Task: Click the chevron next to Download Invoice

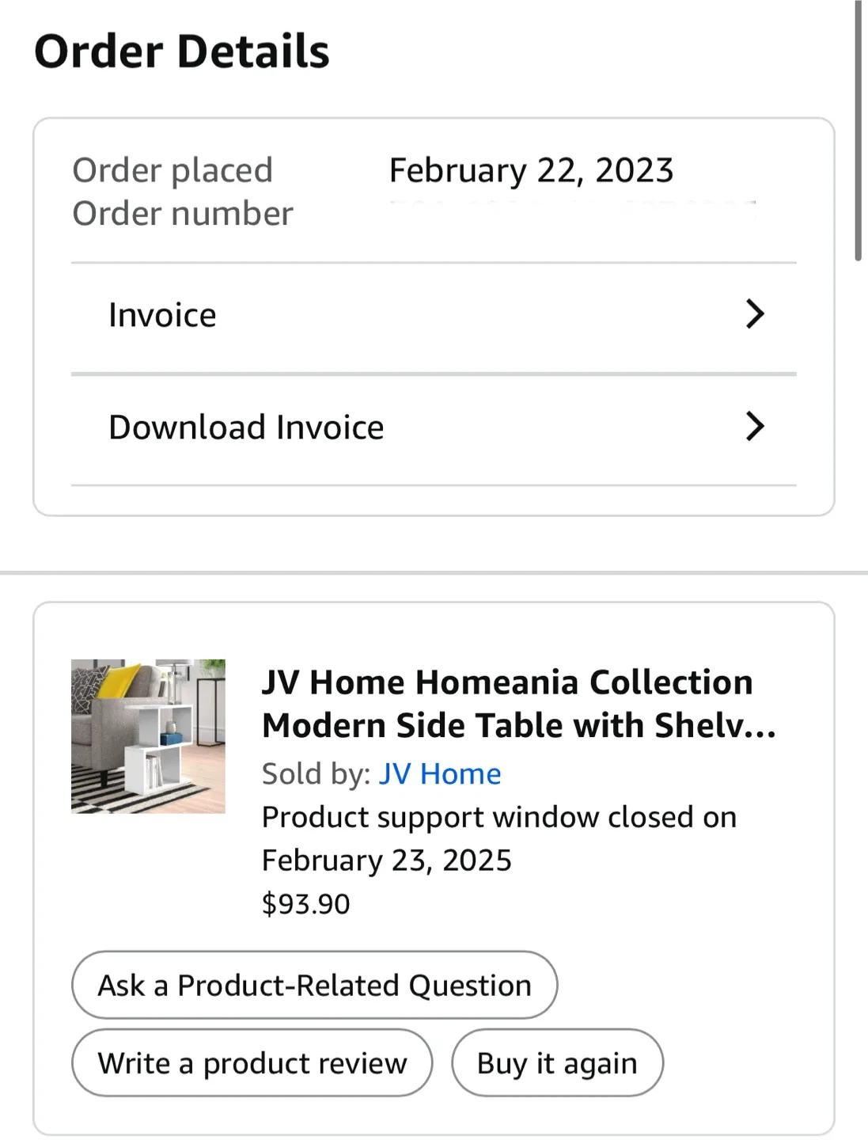Action: tap(755, 427)
